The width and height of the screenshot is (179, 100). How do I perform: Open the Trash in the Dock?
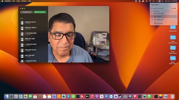pyautogui.click(x=172, y=96)
